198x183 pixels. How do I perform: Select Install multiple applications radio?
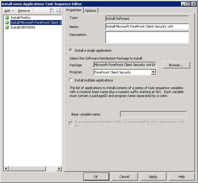71,80
